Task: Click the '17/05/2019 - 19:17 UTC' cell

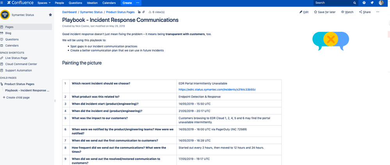Action: (229, 161)
